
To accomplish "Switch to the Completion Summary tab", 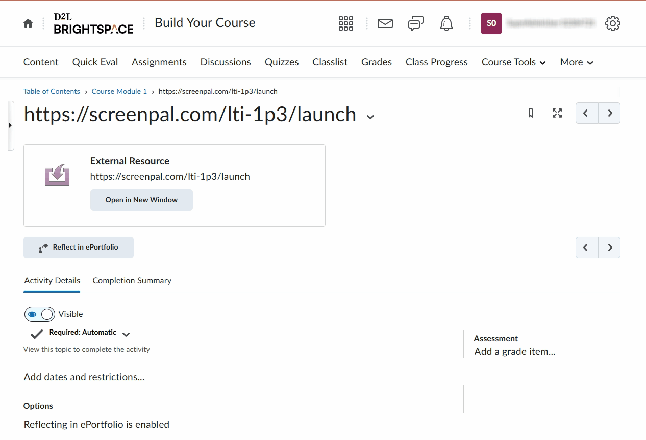I will (x=132, y=281).
